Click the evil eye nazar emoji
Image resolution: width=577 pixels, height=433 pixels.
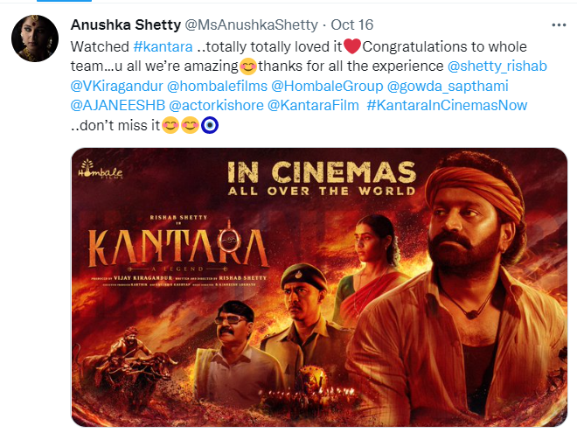pos(210,126)
